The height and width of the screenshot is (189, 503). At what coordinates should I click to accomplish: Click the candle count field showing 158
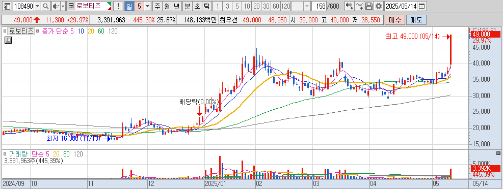click(320, 6)
